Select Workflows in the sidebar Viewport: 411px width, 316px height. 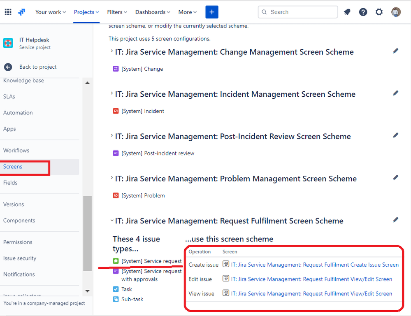click(x=16, y=151)
